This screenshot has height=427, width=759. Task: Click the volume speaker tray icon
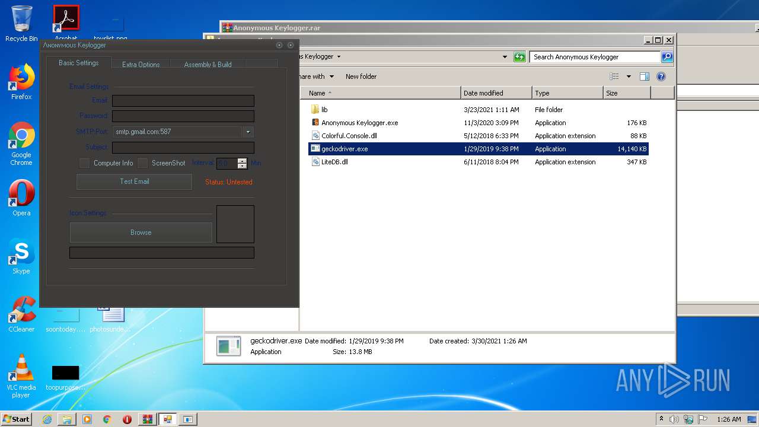[x=674, y=419]
